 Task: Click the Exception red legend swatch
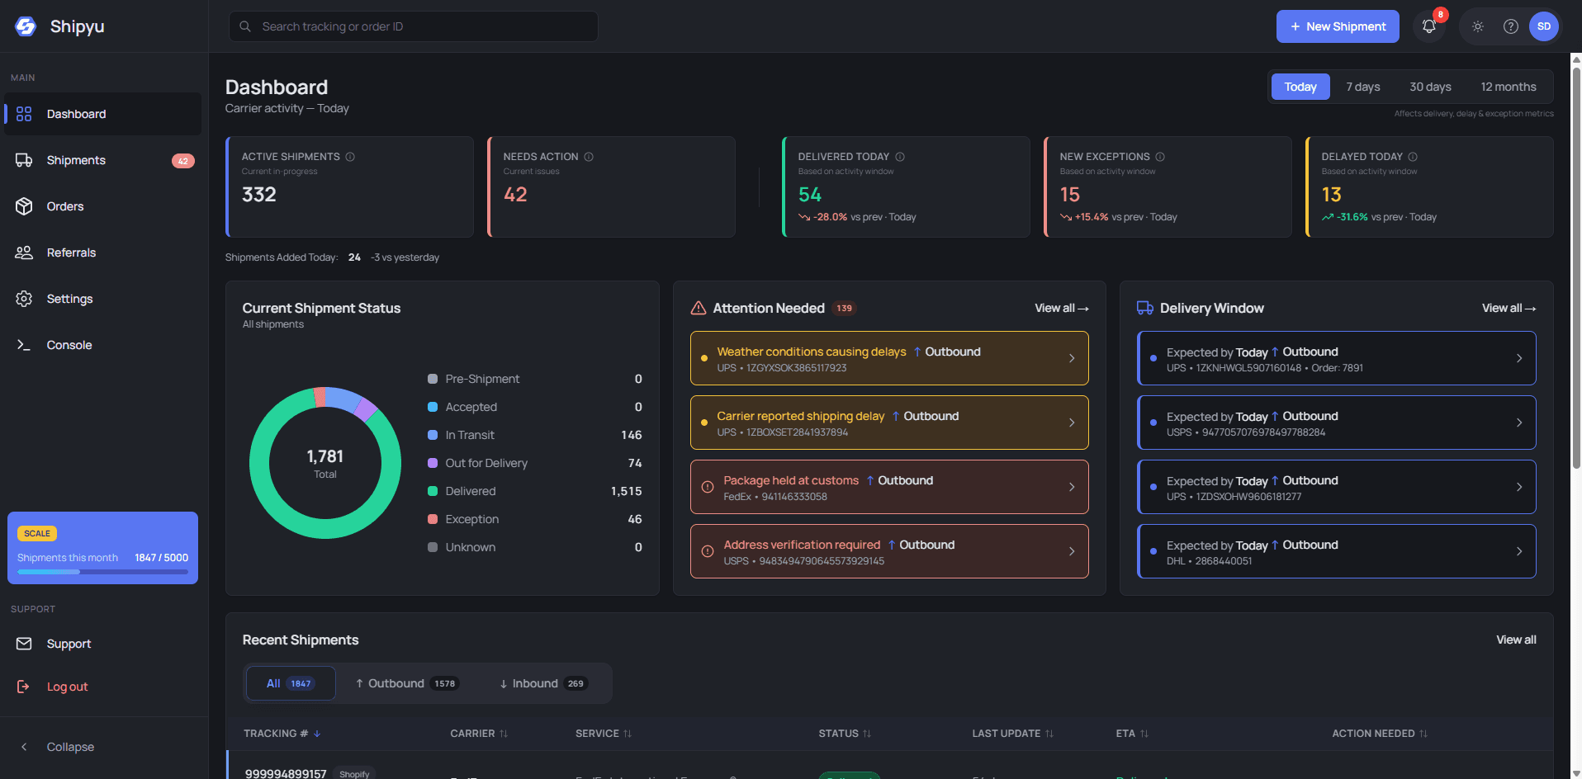(433, 519)
